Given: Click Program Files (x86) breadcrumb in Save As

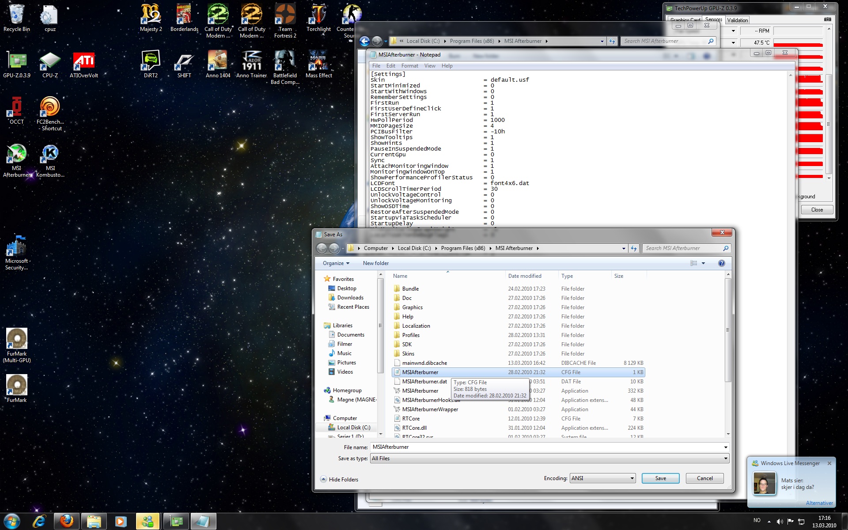Looking at the screenshot, I should coord(463,248).
